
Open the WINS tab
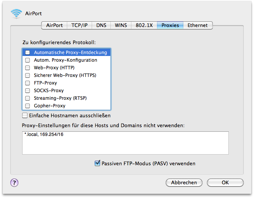pos(121,26)
